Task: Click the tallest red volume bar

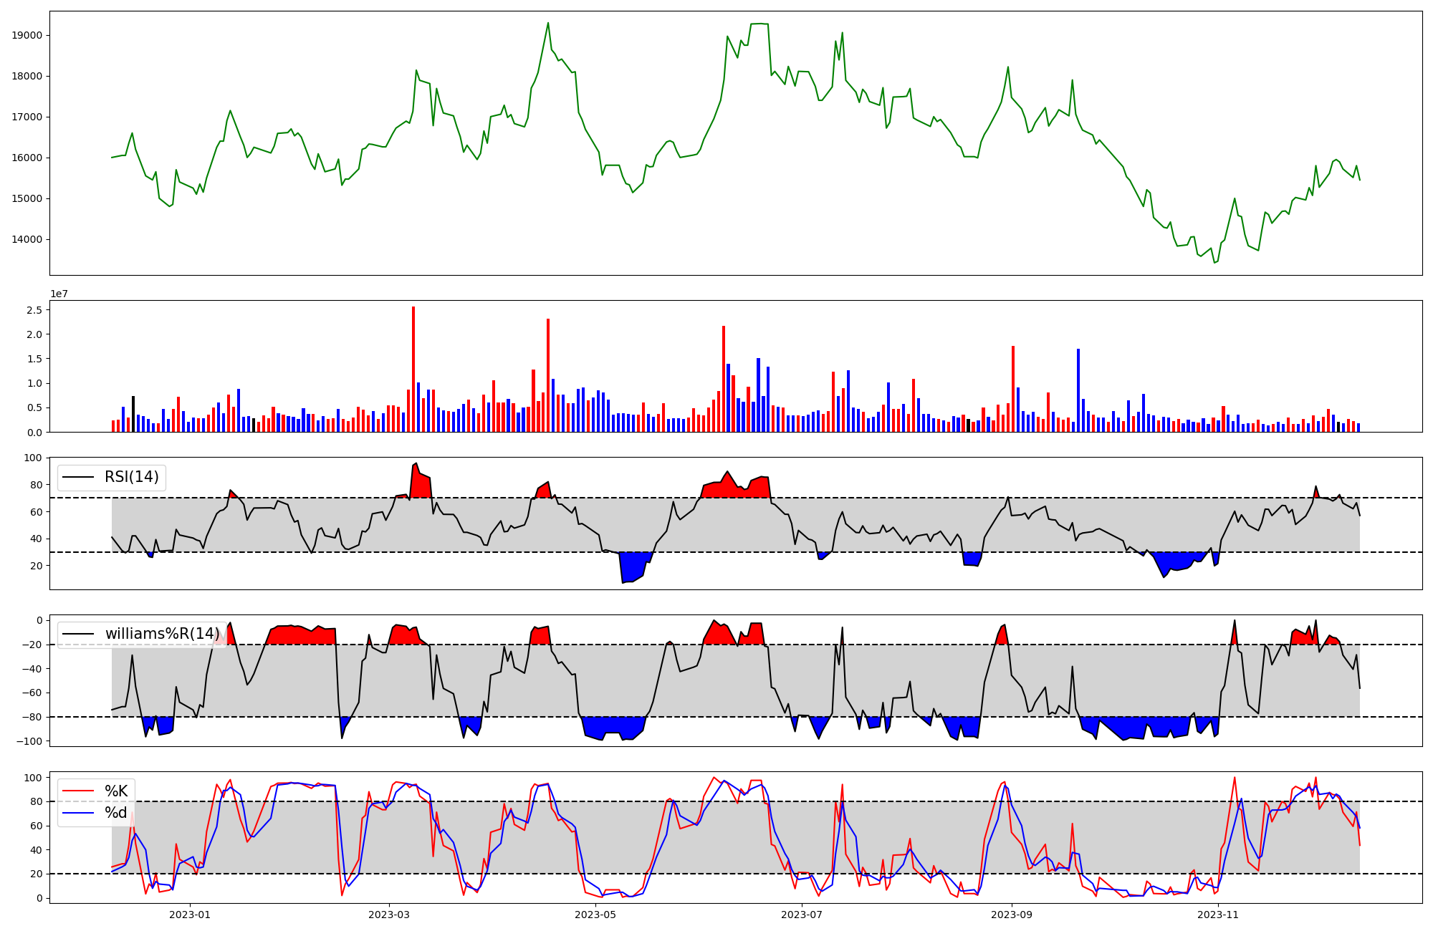Action: pos(413,369)
